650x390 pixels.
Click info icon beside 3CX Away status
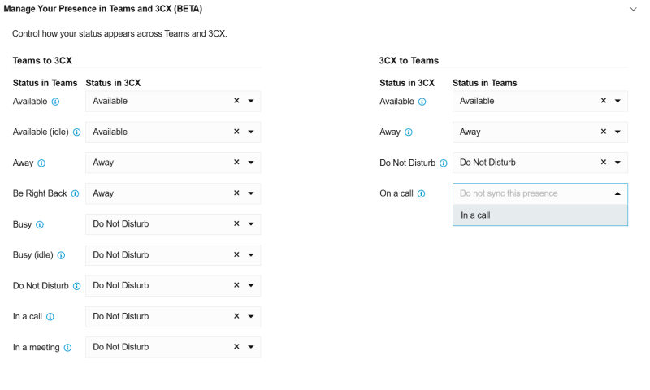pos(409,132)
